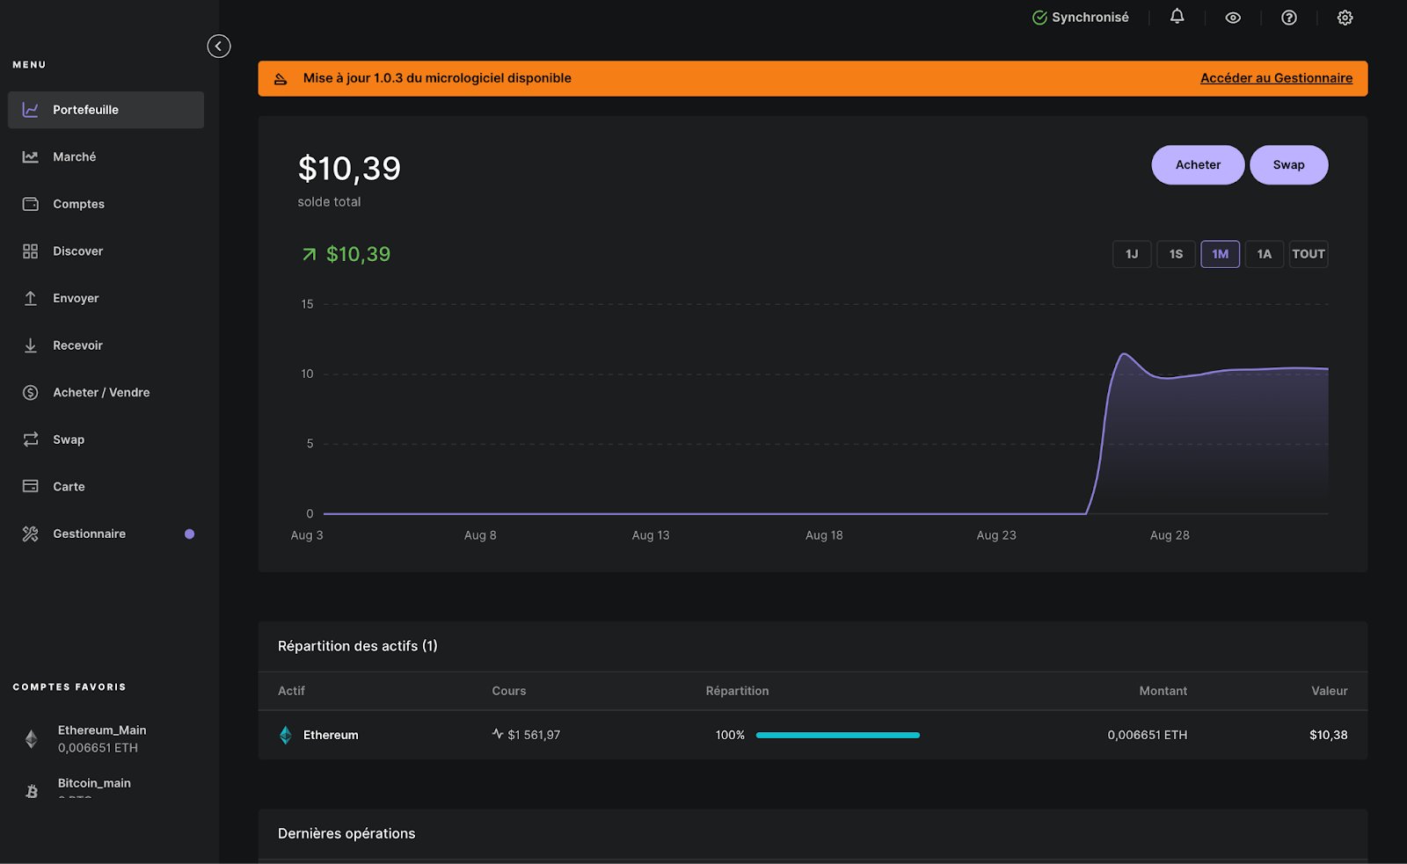Click the Synchronisé status indicator
1407x864 pixels.
(1081, 18)
